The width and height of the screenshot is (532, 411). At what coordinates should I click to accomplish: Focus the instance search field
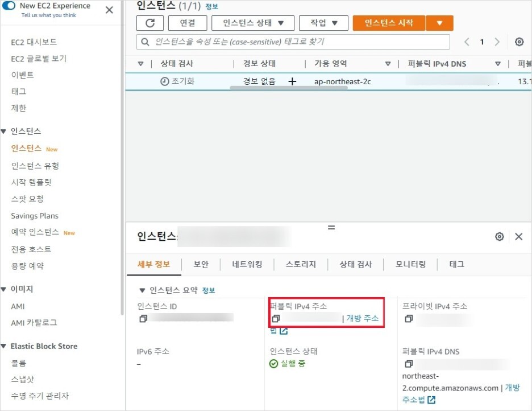293,42
